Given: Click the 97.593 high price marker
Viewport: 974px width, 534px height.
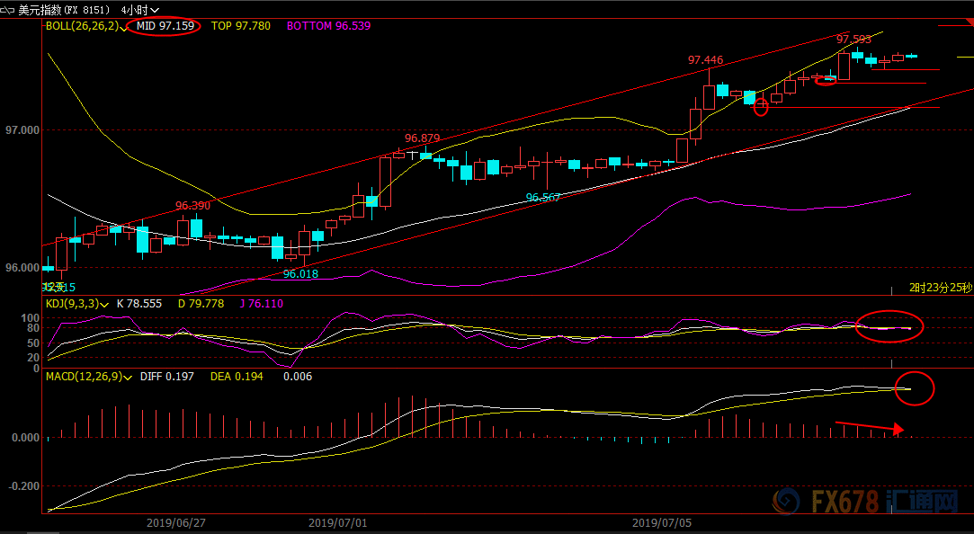Looking at the screenshot, I should point(853,40).
